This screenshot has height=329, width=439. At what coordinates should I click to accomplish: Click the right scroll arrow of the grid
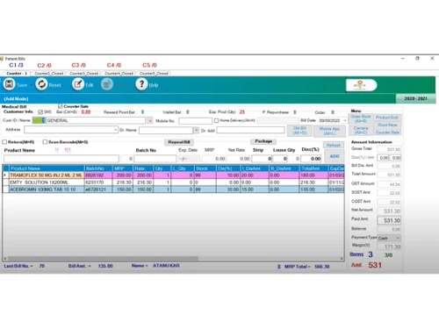[342, 259]
